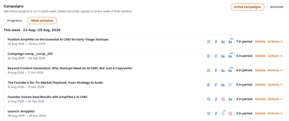Click 'The Founder's Go-To-Market Playbook' title

click(55, 83)
